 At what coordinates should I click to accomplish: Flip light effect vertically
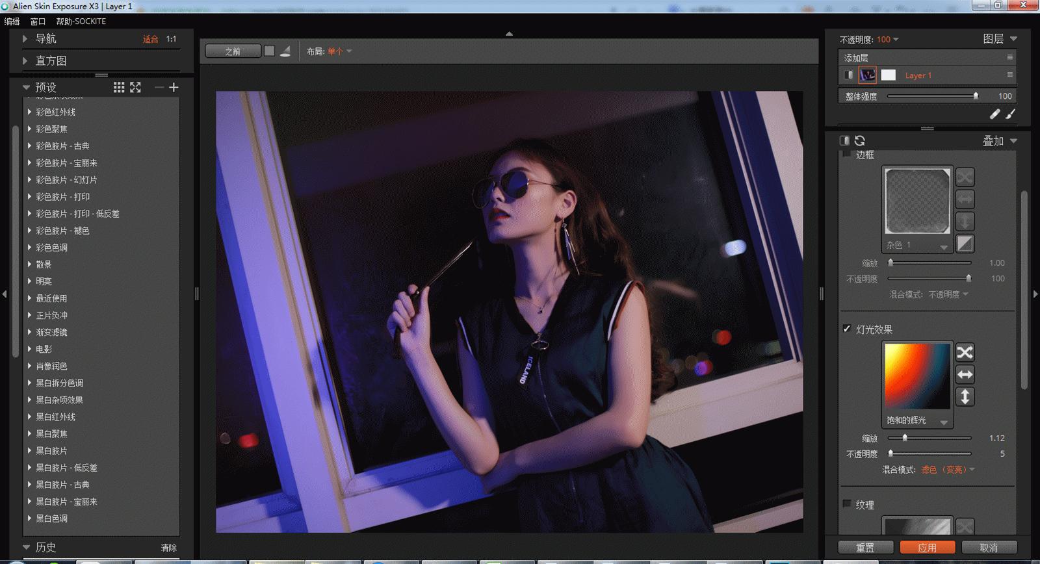(x=965, y=396)
